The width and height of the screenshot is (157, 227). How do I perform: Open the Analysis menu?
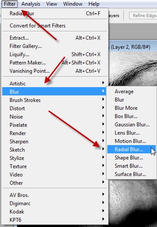tap(31, 4)
